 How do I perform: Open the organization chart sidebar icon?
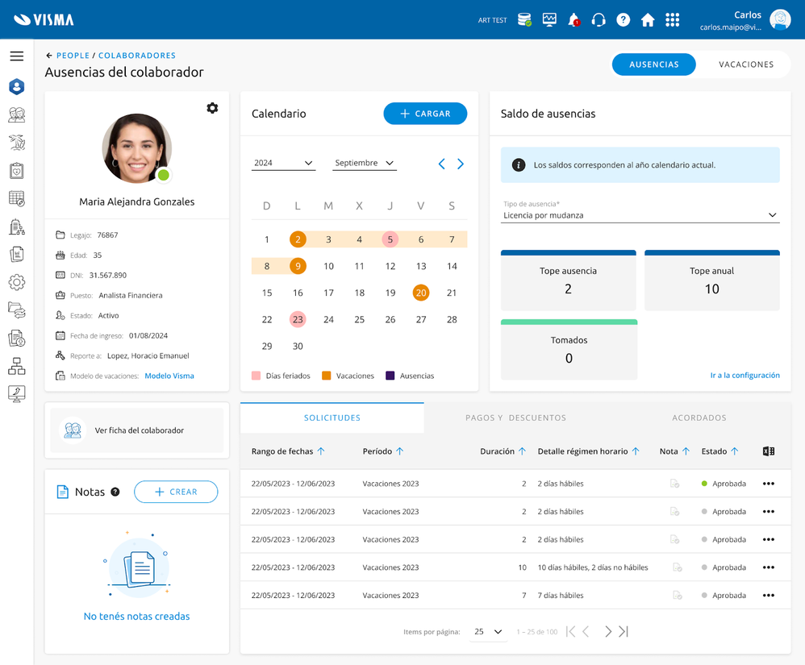tap(17, 366)
